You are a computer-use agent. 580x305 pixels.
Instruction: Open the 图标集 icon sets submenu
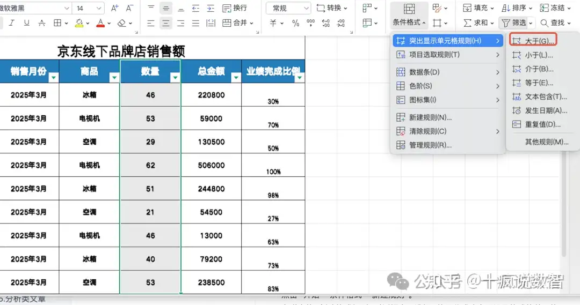(x=448, y=100)
